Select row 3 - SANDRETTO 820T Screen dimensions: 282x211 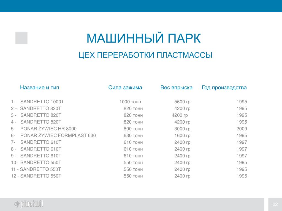[x=129, y=115]
